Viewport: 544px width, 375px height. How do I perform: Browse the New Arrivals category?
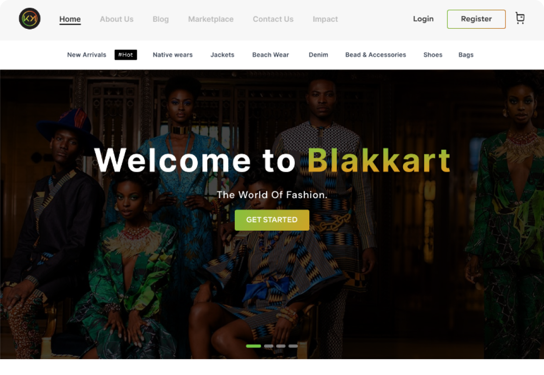[x=86, y=55]
